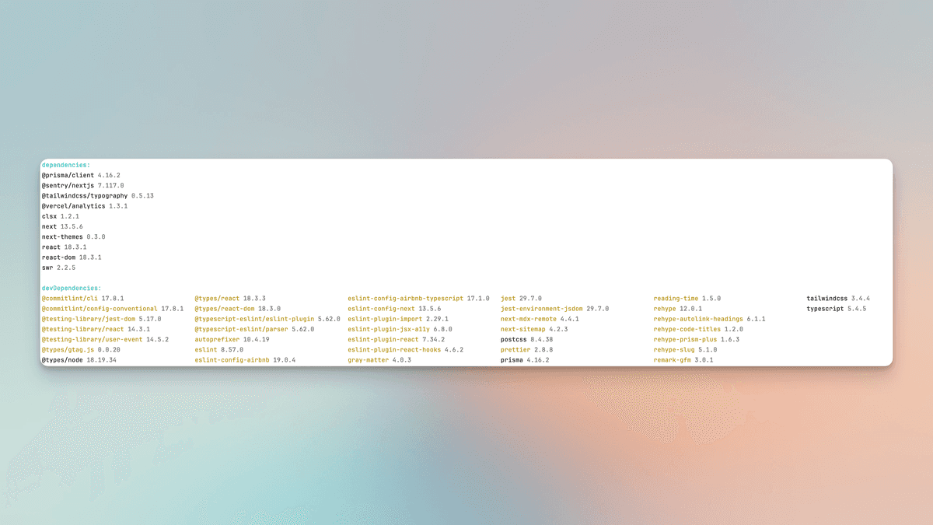Select the next-themes dependency
The height and width of the screenshot is (525, 933).
coord(62,236)
